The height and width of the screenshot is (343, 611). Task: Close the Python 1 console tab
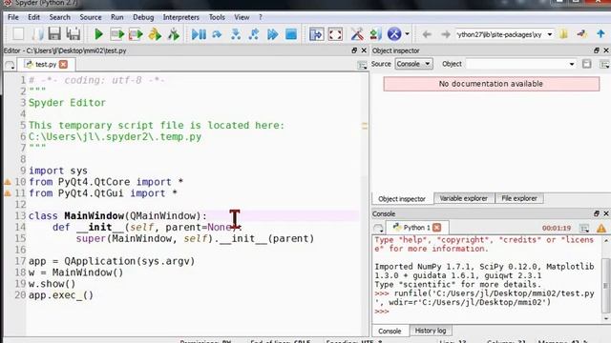[437, 227]
